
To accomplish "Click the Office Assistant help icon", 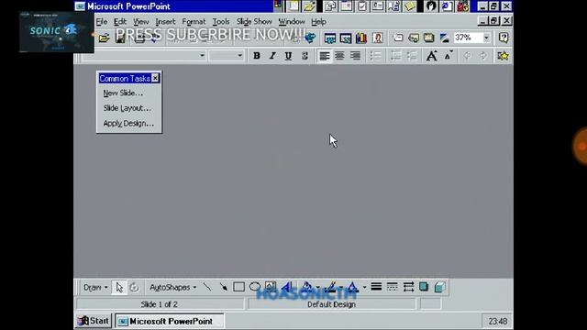I will [504, 38].
